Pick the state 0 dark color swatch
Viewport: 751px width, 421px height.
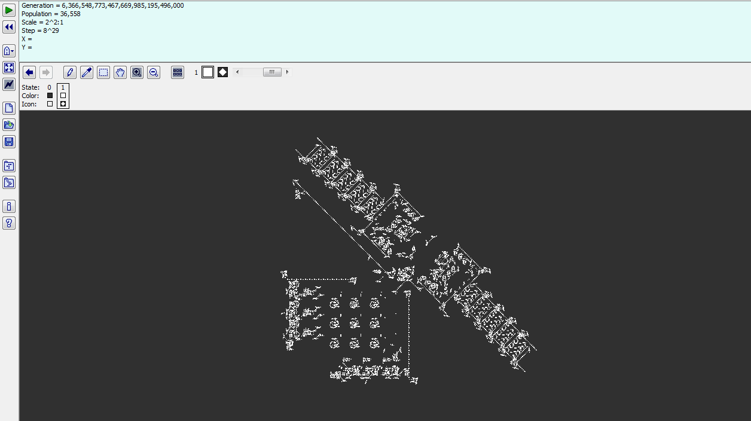coord(50,96)
